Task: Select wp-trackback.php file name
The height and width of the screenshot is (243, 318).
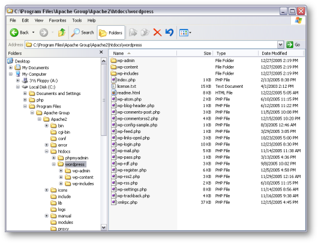Action: 133,196
